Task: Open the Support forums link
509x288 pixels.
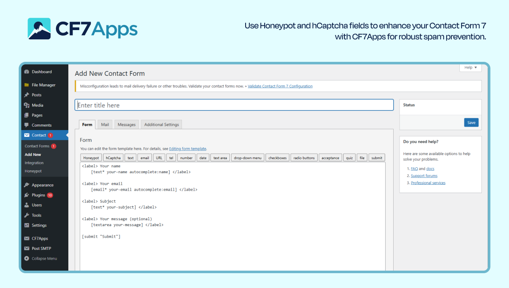Action: click(x=424, y=176)
